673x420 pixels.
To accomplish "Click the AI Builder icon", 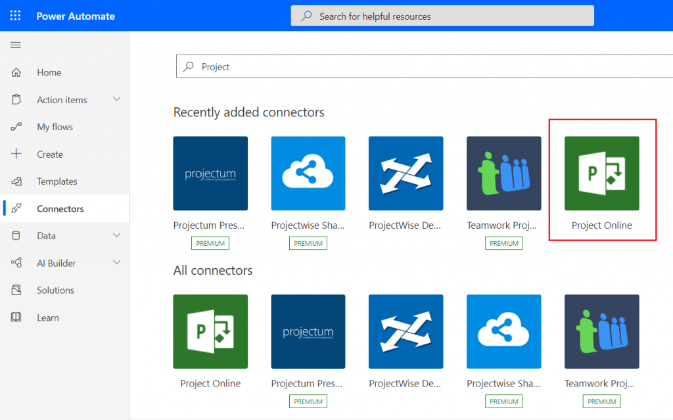I will 16,262.
